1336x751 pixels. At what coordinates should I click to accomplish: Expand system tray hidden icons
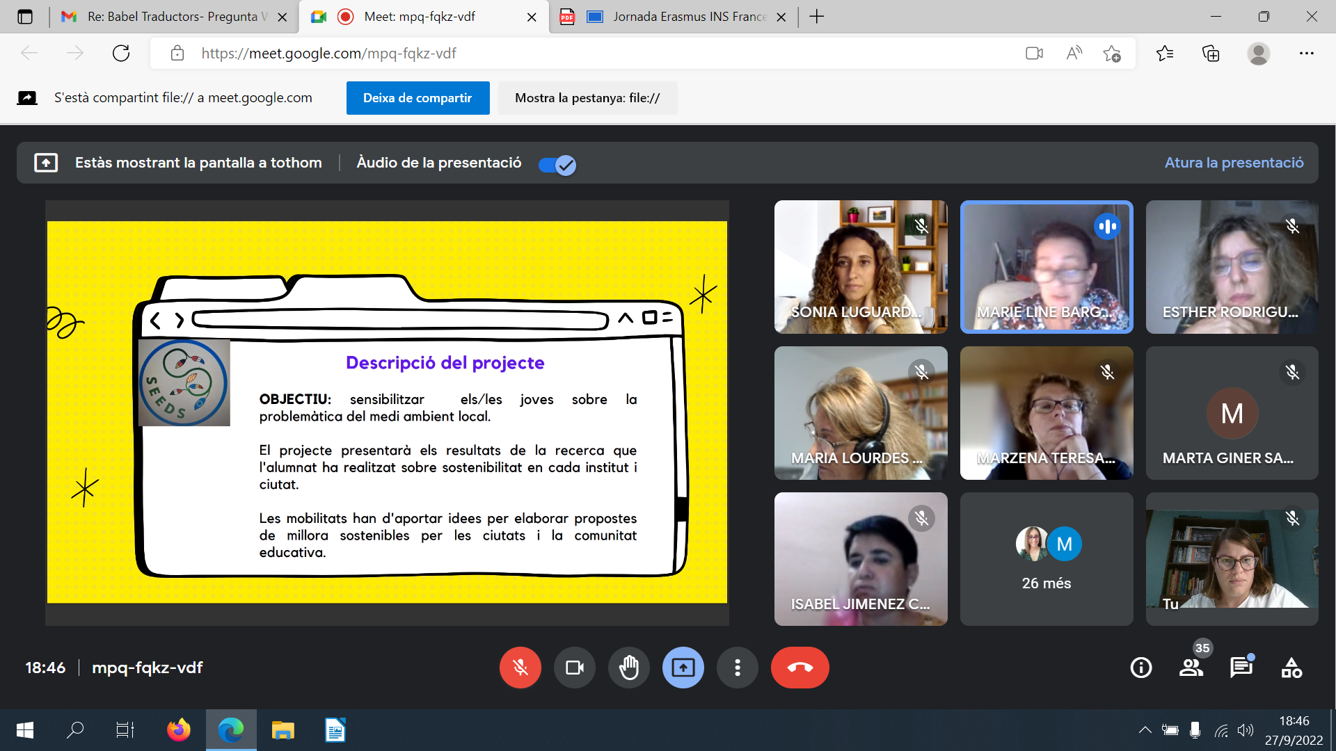point(1145,730)
